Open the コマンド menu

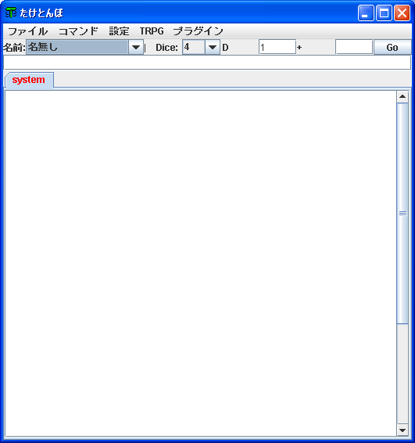[x=78, y=31]
